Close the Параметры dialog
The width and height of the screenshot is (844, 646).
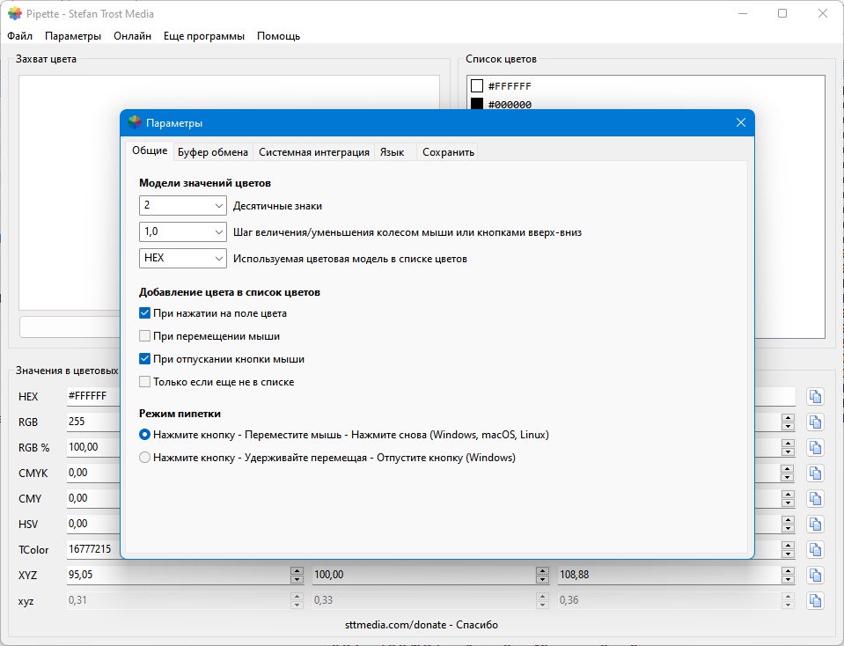(741, 122)
